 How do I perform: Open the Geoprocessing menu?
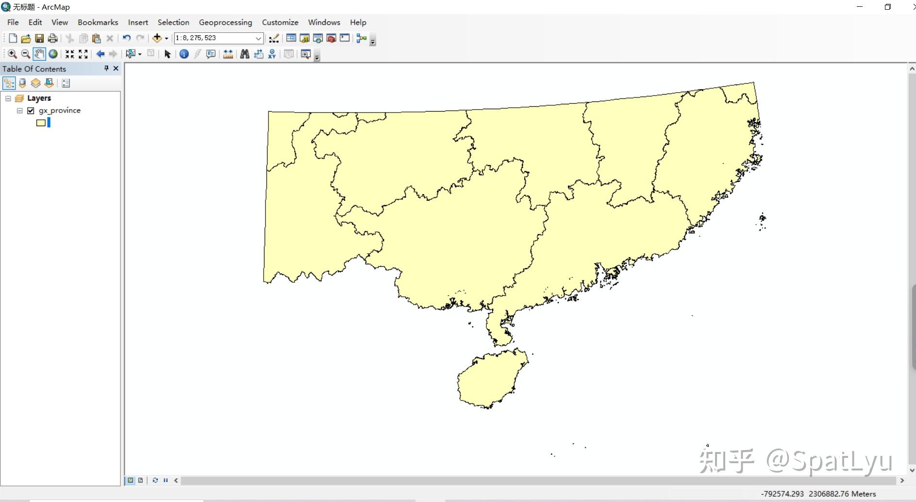tap(225, 22)
